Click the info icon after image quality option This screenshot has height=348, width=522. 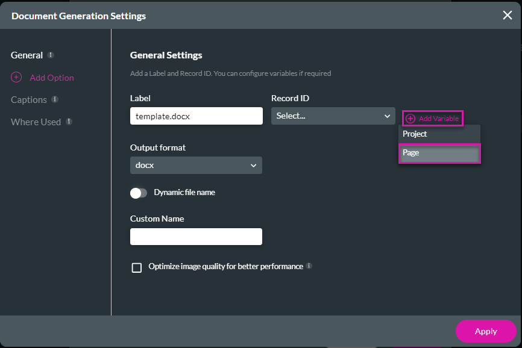point(310,266)
